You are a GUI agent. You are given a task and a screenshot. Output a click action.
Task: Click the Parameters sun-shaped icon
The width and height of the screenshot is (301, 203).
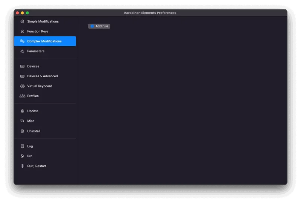click(x=22, y=51)
